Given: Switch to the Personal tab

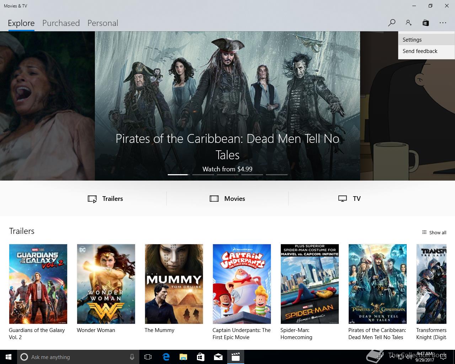Looking at the screenshot, I should 103,23.
